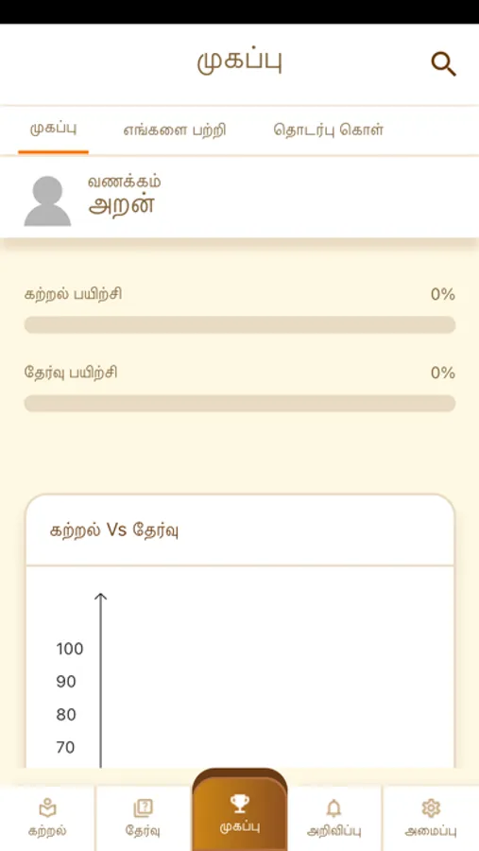Tap the முகப்பு page title

(x=239, y=61)
